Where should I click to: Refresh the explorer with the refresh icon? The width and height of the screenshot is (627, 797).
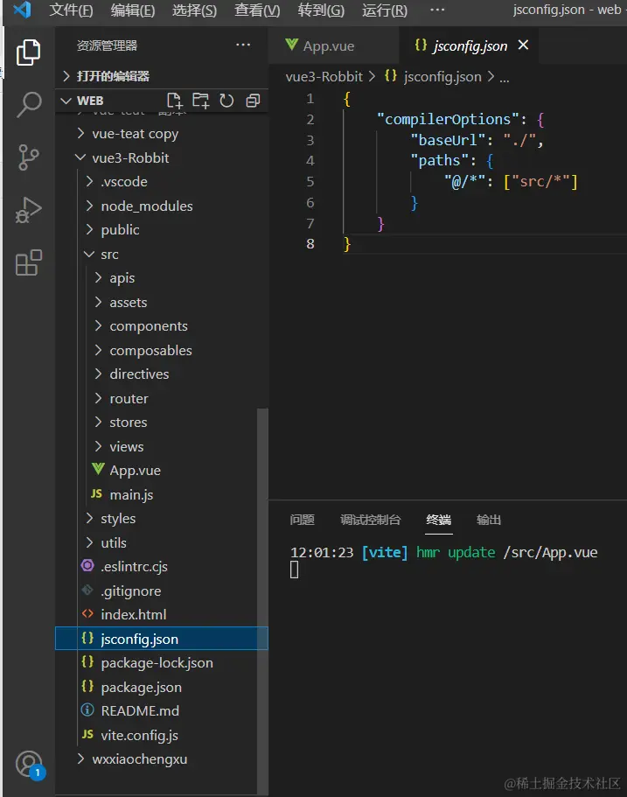pyautogui.click(x=226, y=101)
